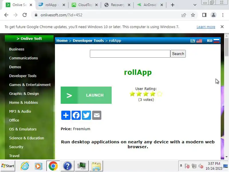
Task: Share rollApp on Facebook
Action: [x=76, y=115]
